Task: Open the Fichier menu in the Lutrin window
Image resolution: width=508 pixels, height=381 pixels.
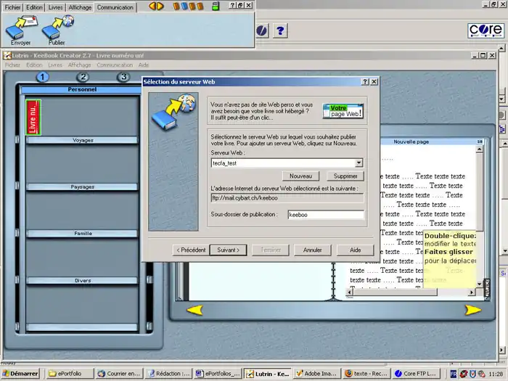Action: (12, 65)
